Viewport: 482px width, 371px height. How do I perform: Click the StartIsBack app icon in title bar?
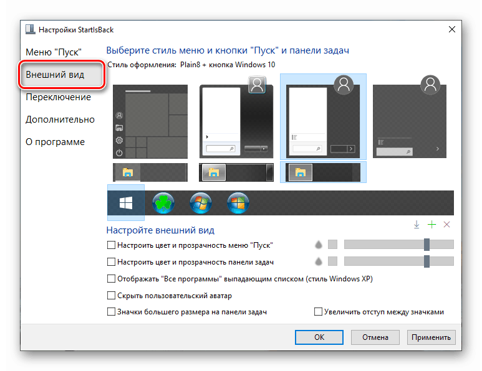[x=30, y=29]
